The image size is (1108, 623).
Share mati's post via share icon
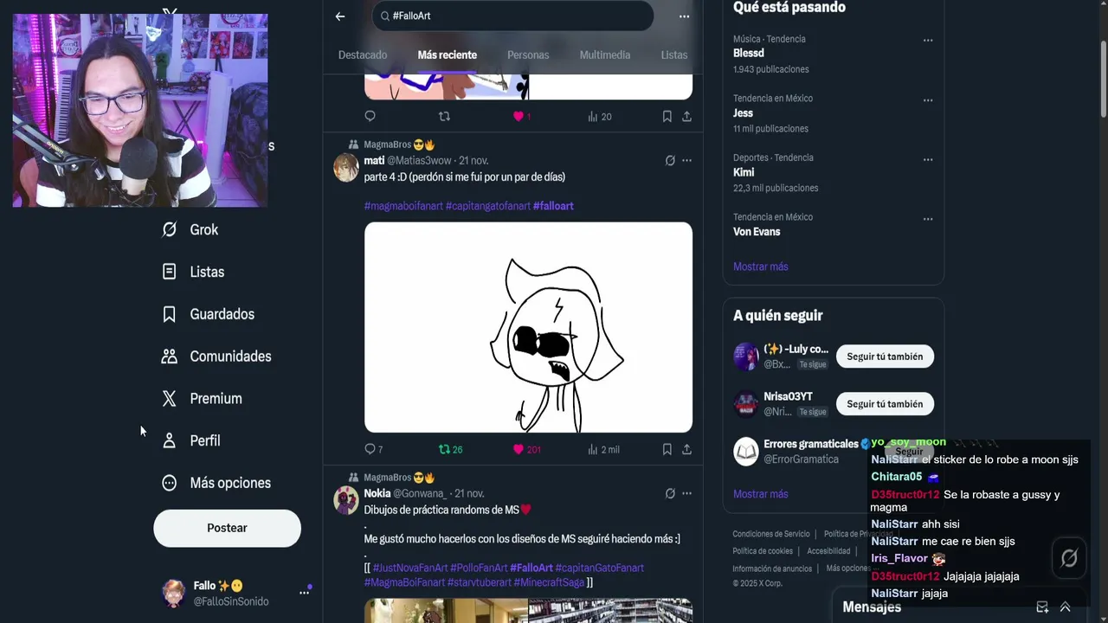pyautogui.click(x=686, y=449)
